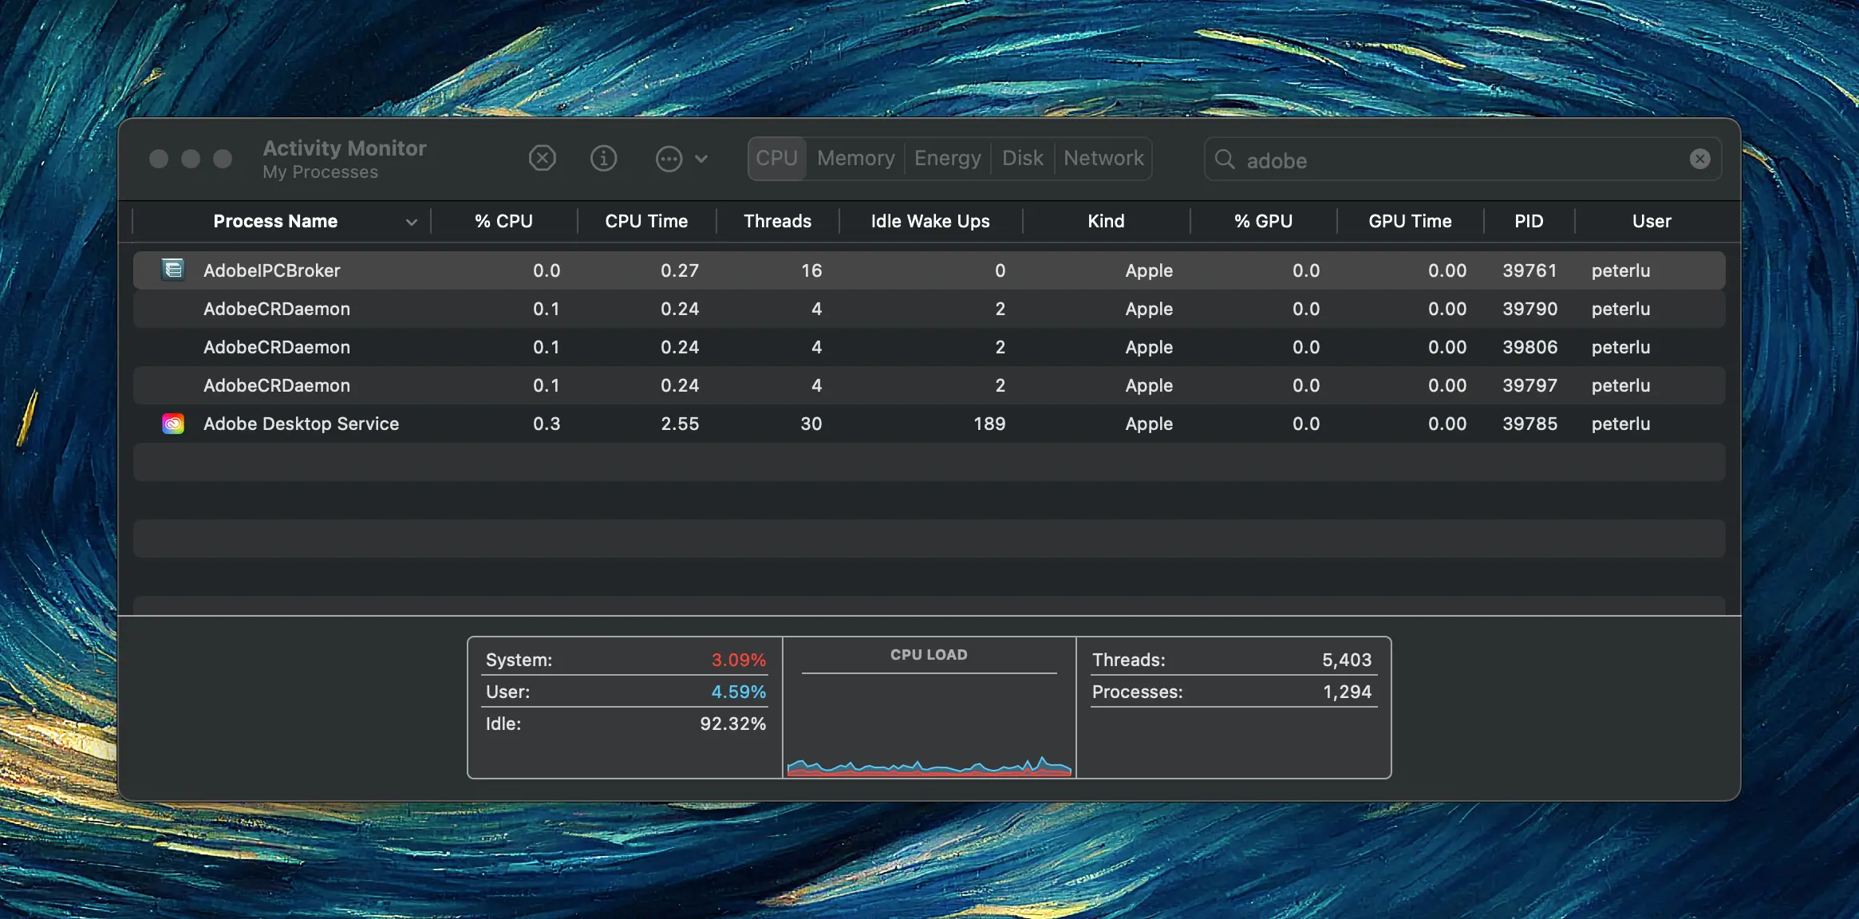1859x919 pixels.
Task: Open the Disk activity tab
Action: (x=1022, y=159)
